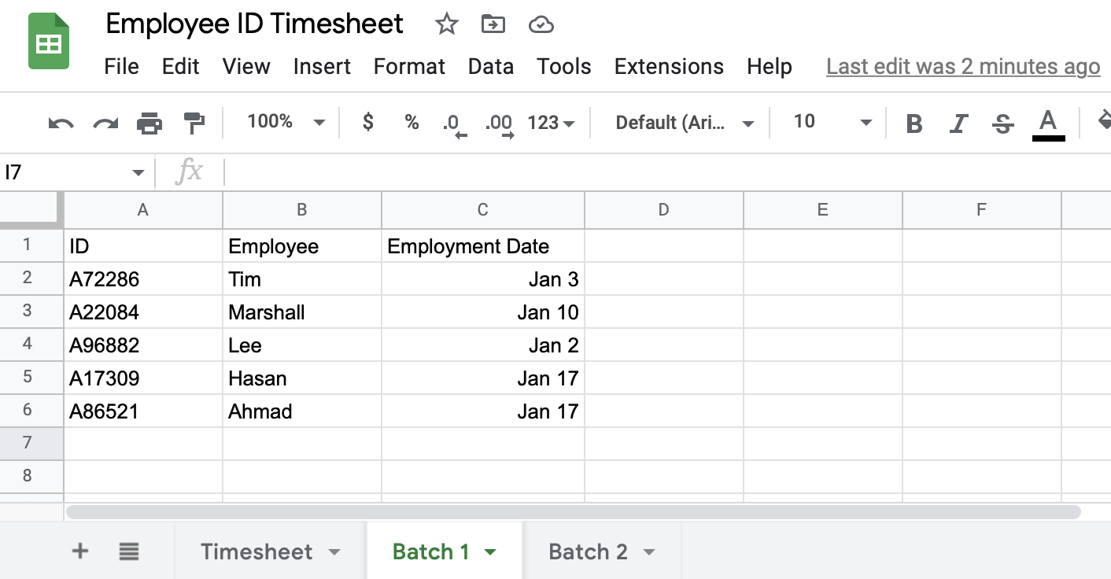This screenshot has width=1111, height=579.
Task: Click the Add Sheet plus button
Action: pyautogui.click(x=79, y=551)
